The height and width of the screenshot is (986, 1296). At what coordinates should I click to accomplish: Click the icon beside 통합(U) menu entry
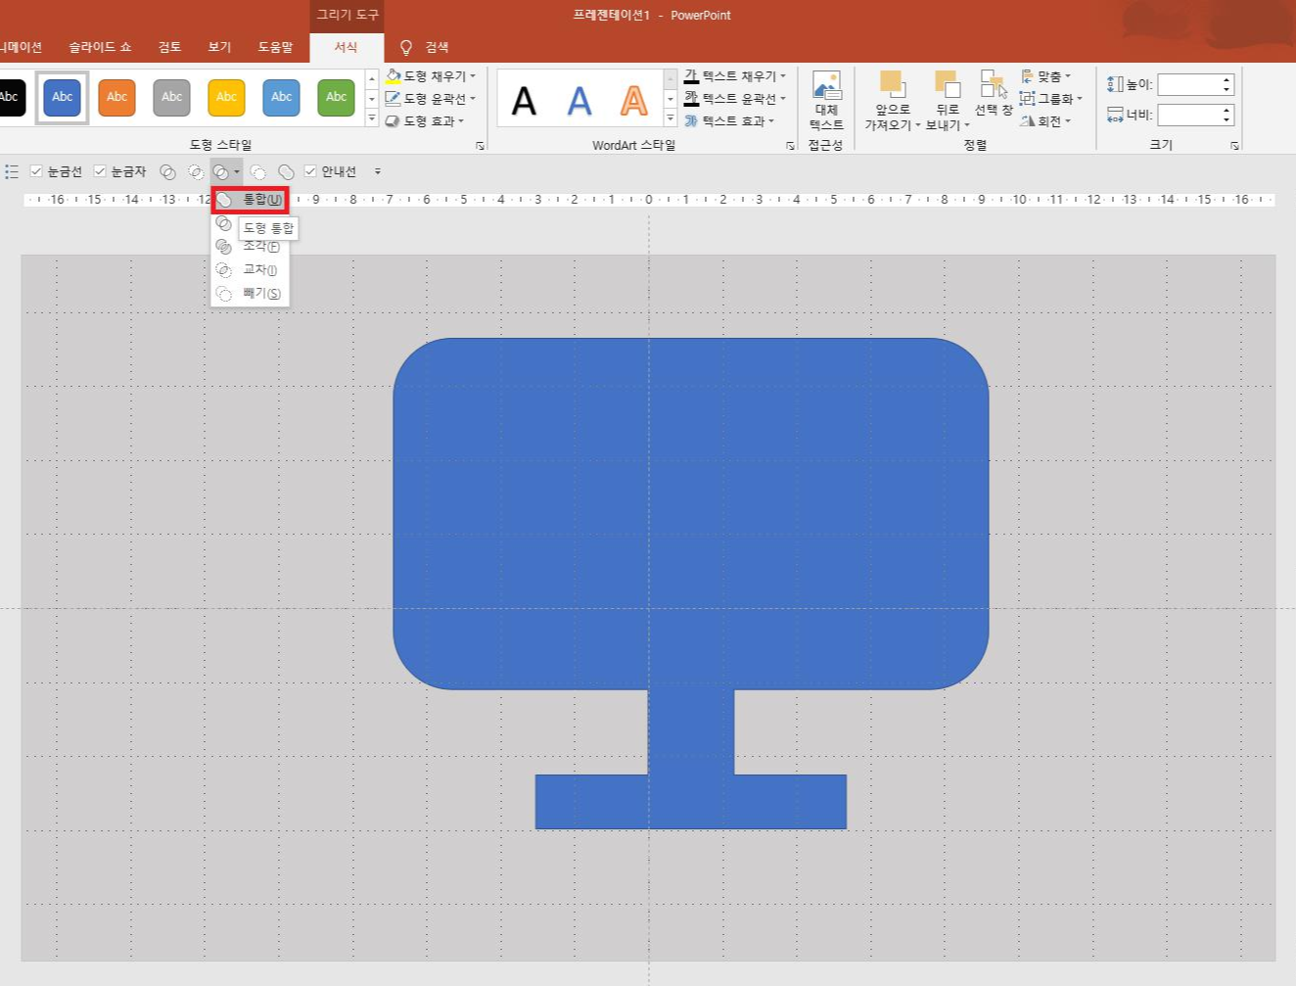[224, 200]
